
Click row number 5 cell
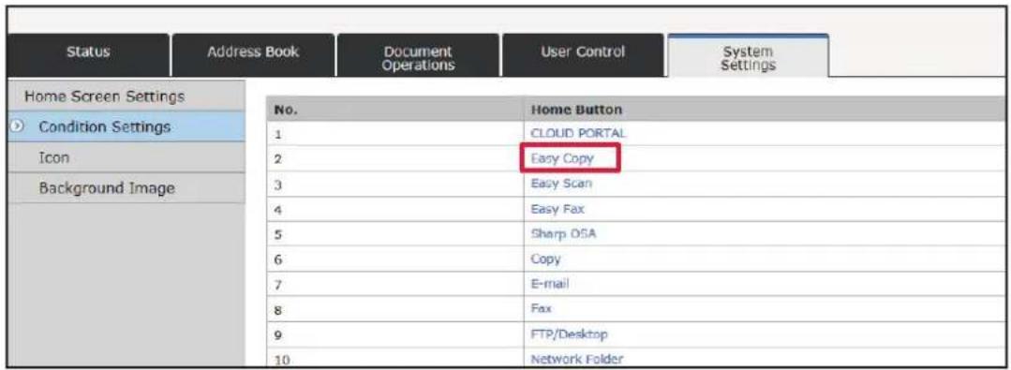[x=395, y=234]
